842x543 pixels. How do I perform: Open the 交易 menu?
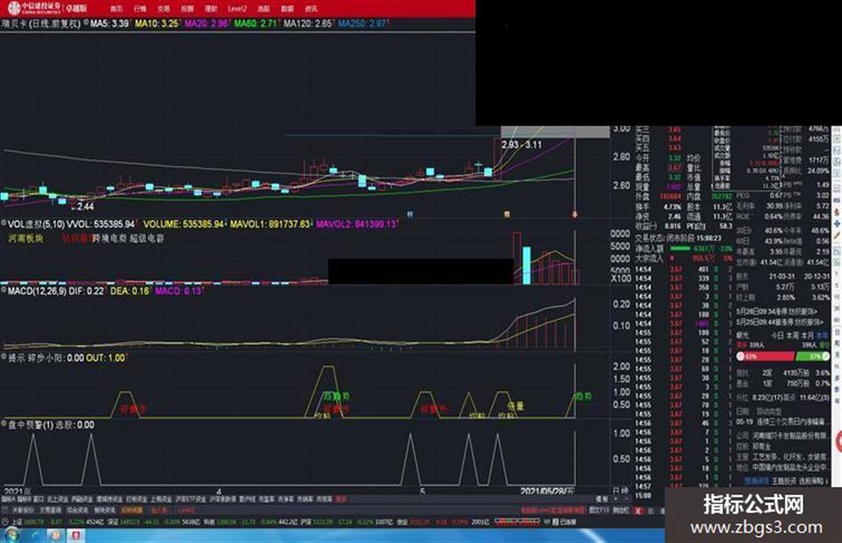click(x=164, y=9)
